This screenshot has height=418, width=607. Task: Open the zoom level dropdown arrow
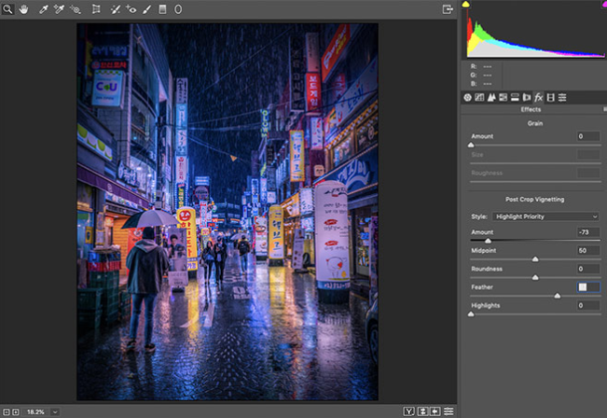[55, 411]
